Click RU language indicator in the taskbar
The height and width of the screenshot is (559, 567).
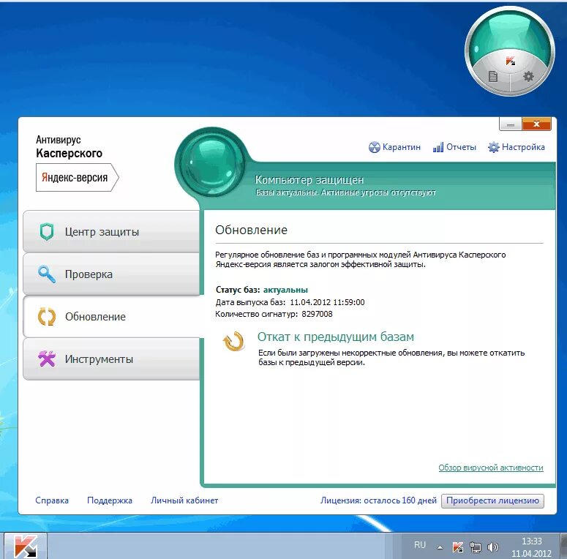pyautogui.click(x=420, y=545)
